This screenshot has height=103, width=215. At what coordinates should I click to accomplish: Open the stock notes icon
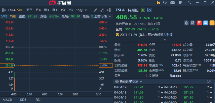(193, 23)
